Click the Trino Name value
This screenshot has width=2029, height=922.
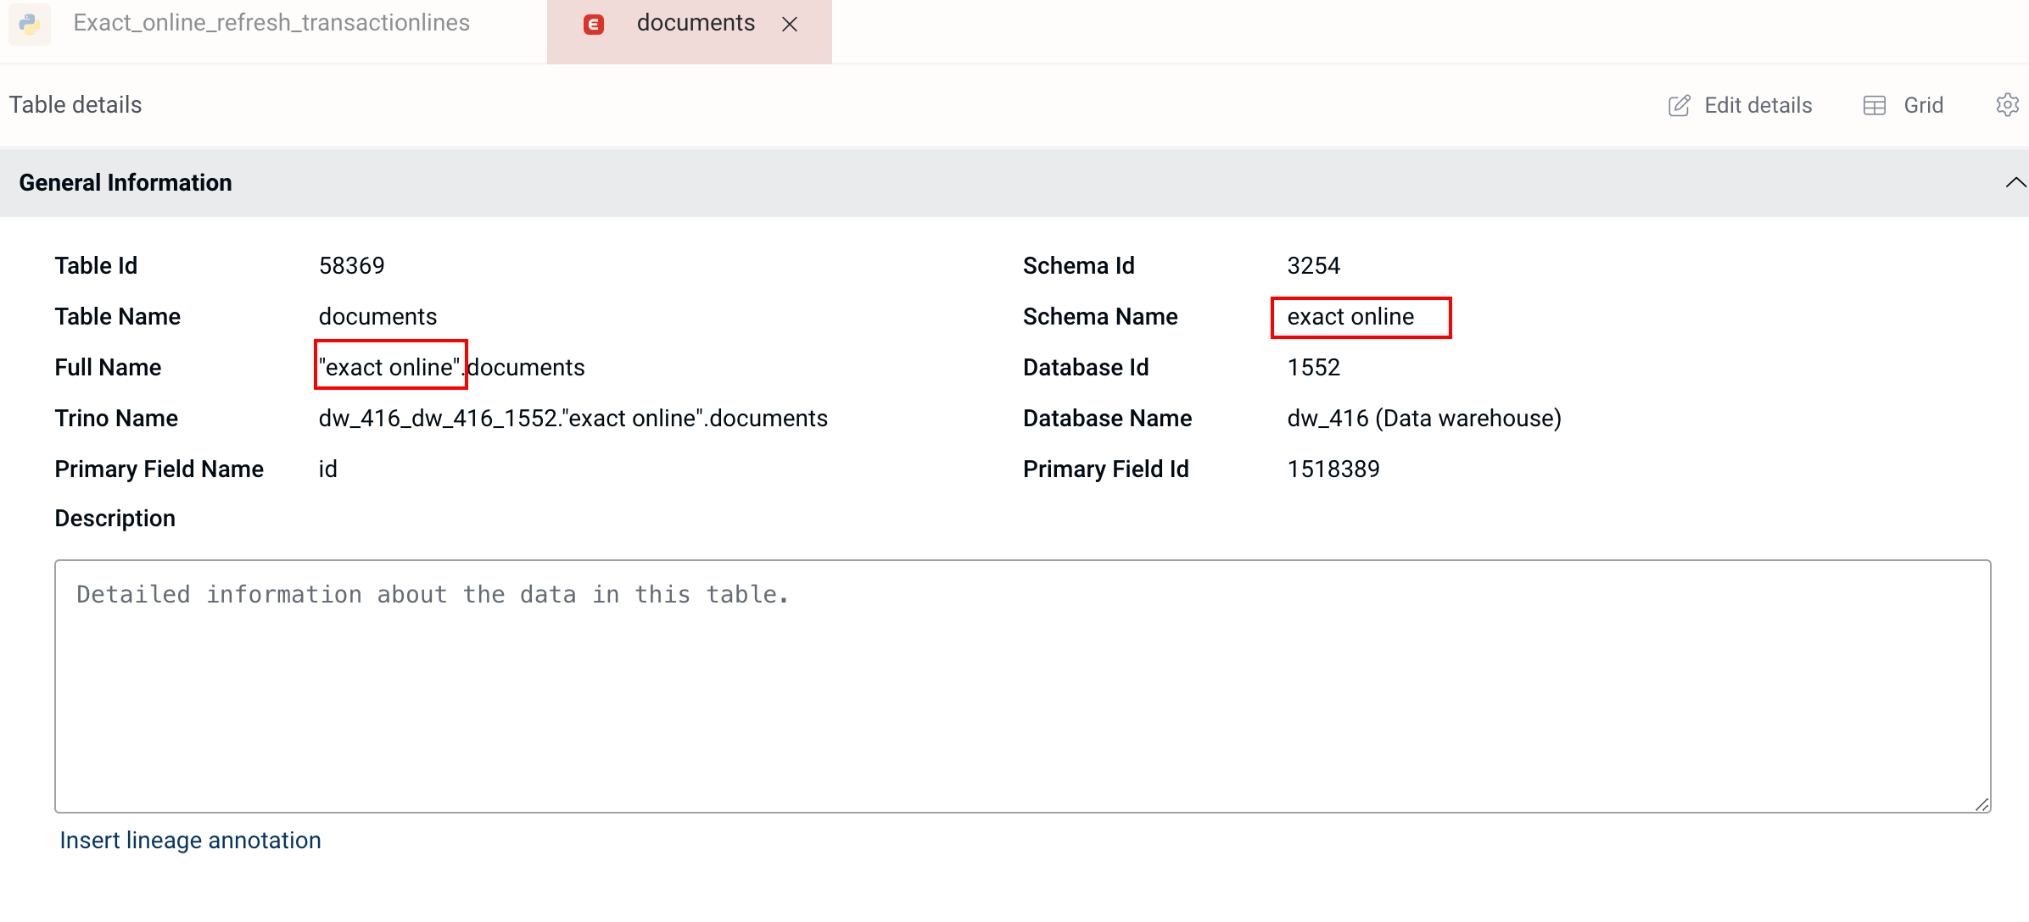point(573,418)
